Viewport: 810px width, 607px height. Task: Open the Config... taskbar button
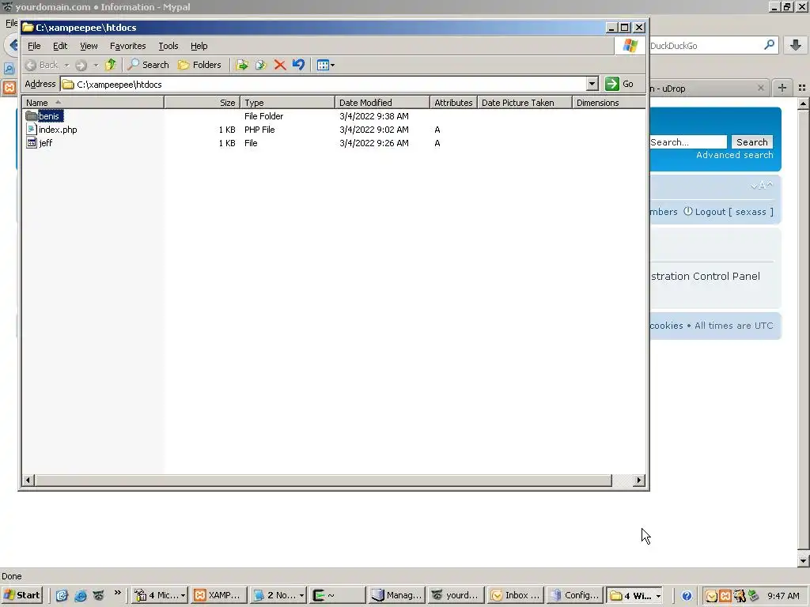tap(574, 595)
